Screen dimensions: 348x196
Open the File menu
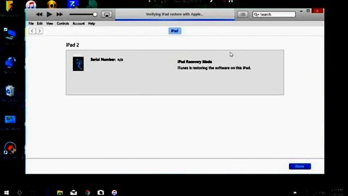31,23
